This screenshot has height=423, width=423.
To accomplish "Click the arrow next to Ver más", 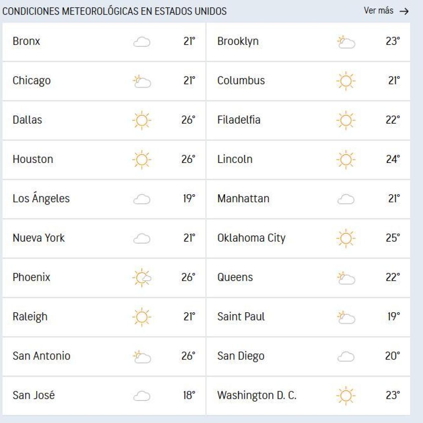I will tap(404, 11).
